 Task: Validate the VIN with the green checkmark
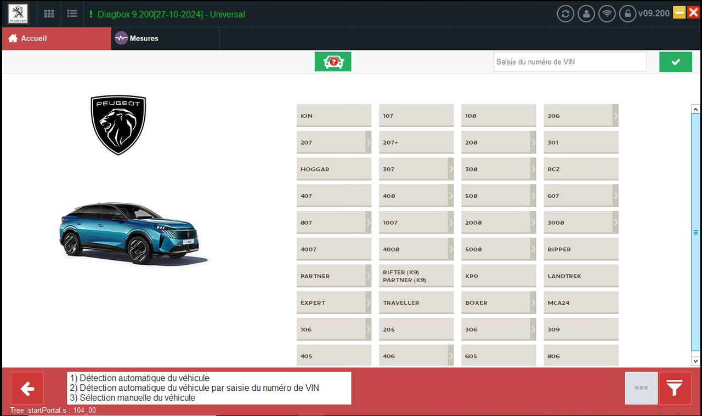click(676, 61)
